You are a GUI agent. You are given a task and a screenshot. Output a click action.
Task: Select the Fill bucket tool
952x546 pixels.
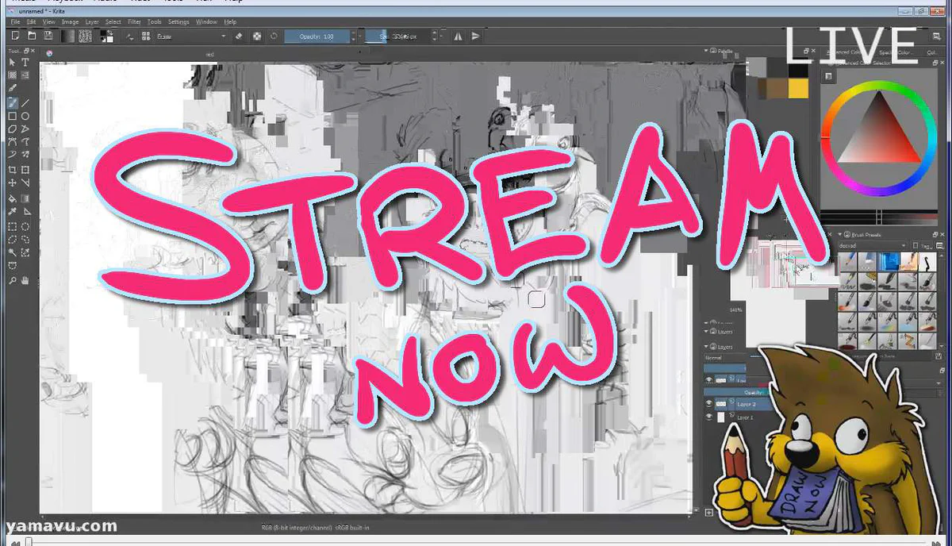coord(13,198)
